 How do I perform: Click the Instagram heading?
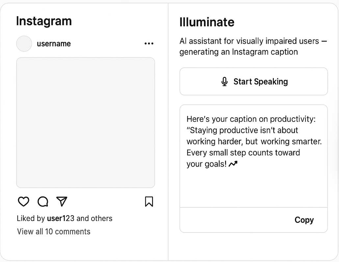(44, 21)
